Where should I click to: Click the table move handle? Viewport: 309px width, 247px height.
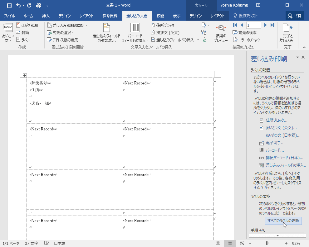[25, 75]
